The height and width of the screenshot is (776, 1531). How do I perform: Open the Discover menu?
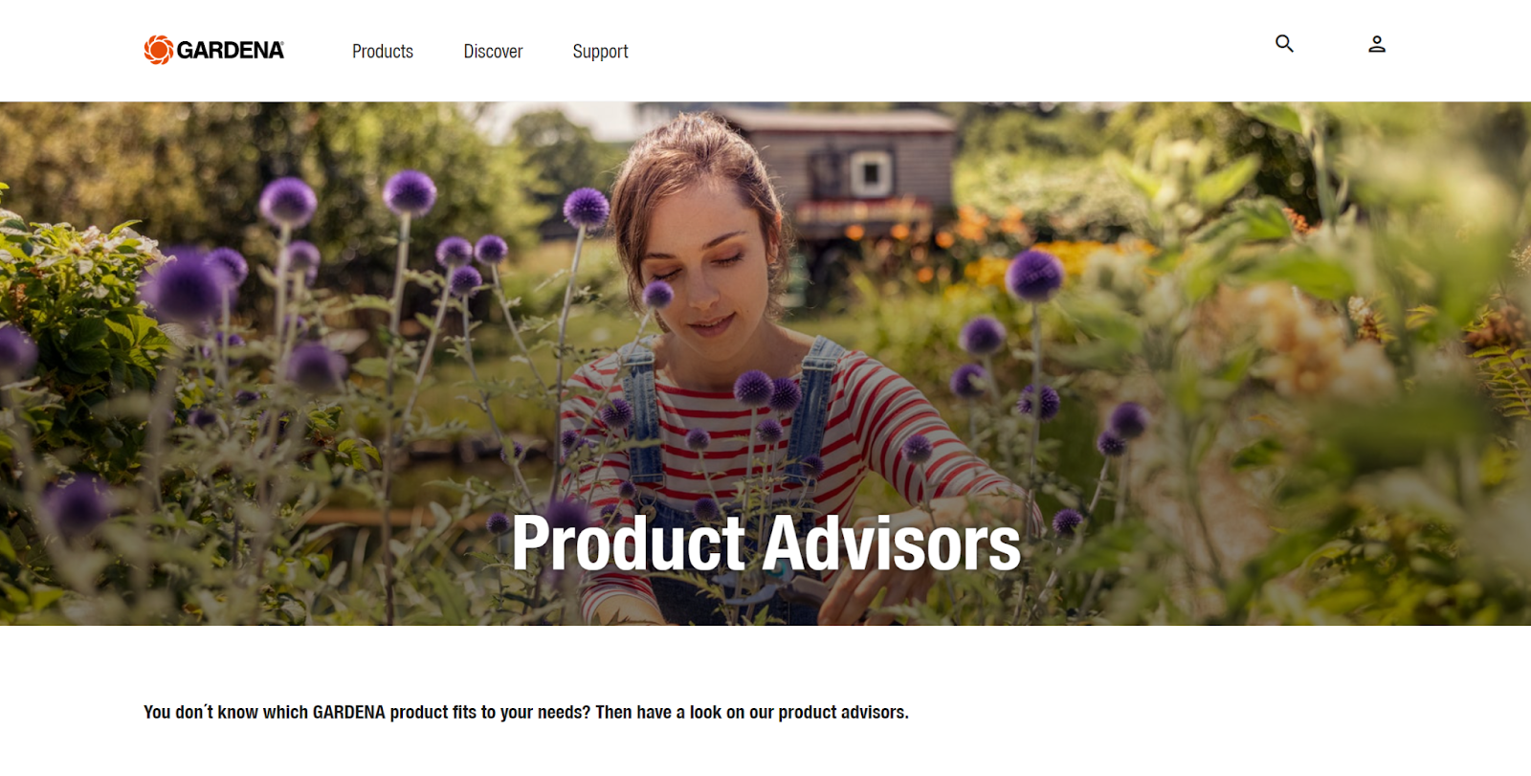pos(493,52)
